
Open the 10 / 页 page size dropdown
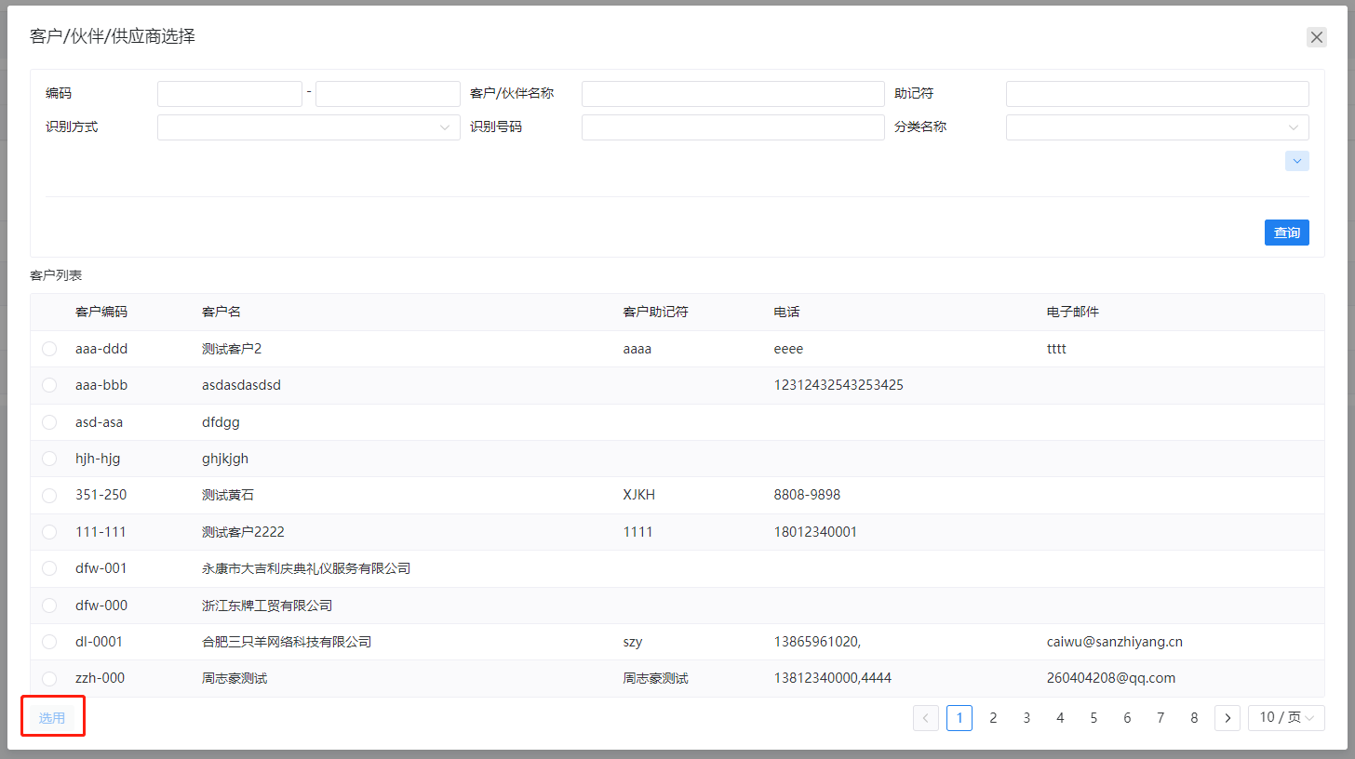click(x=1286, y=718)
